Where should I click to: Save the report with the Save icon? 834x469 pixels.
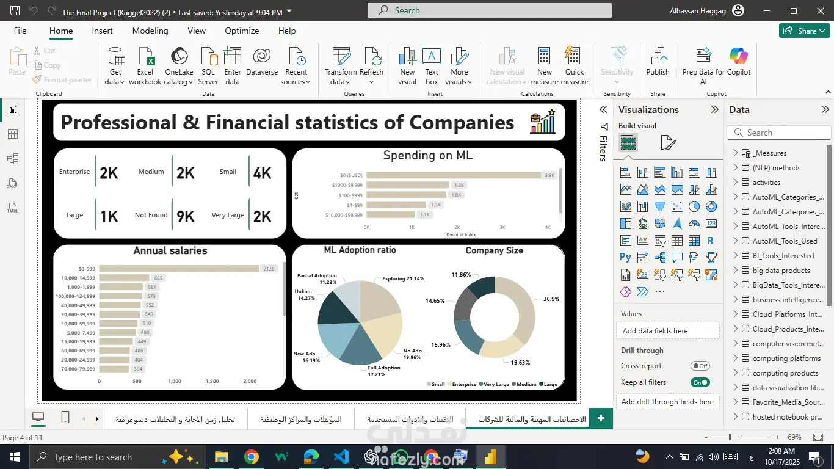click(15, 11)
